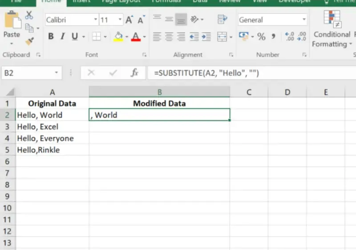The width and height of the screenshot is (356, 250).
Task: Expand underline style arrow
Action: 84,37
